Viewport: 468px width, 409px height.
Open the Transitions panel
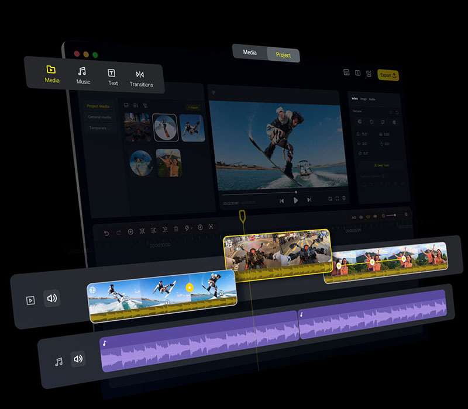[x=140, y=78]
